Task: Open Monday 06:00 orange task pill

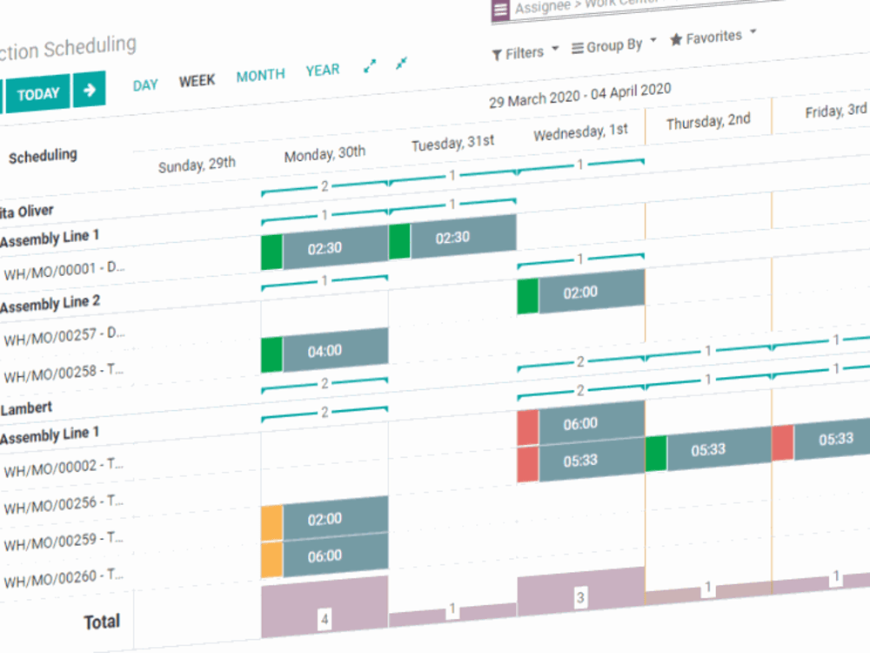Action: click(x=325, y=555)
